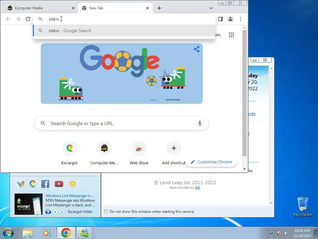The image size is (318, 239).
Task: Open the Google apps grid
Action: (x=231, y=35)
